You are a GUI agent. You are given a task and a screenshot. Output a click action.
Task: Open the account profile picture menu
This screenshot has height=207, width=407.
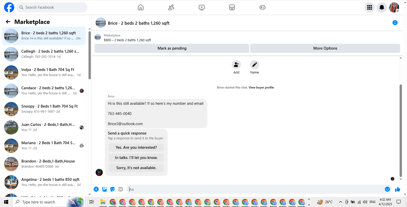click(x=394, y=7)
